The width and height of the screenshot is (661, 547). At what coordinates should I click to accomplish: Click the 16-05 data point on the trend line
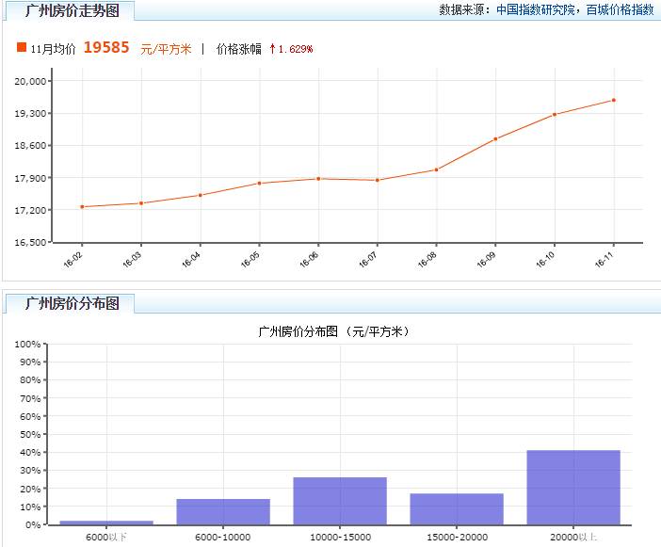click(x=259, y=183)
